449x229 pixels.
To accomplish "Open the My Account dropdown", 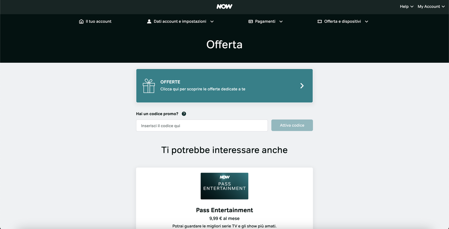I will pyautogui.click(x=431, y=7).
